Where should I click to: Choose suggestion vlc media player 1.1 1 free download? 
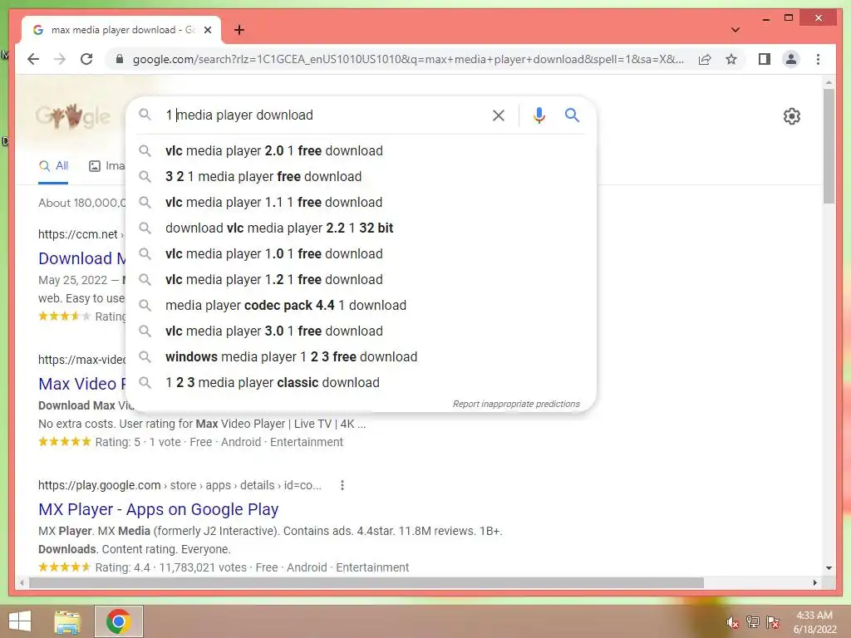[x=361, y=203]
